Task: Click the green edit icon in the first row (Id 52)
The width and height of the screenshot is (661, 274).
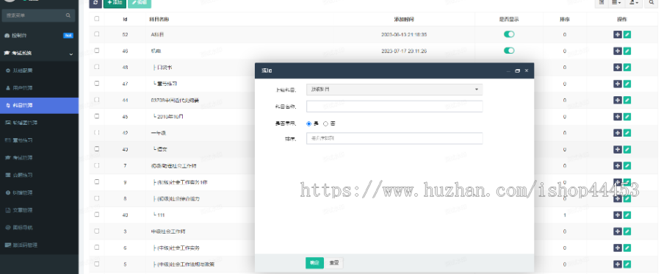Action: [627, 35]
